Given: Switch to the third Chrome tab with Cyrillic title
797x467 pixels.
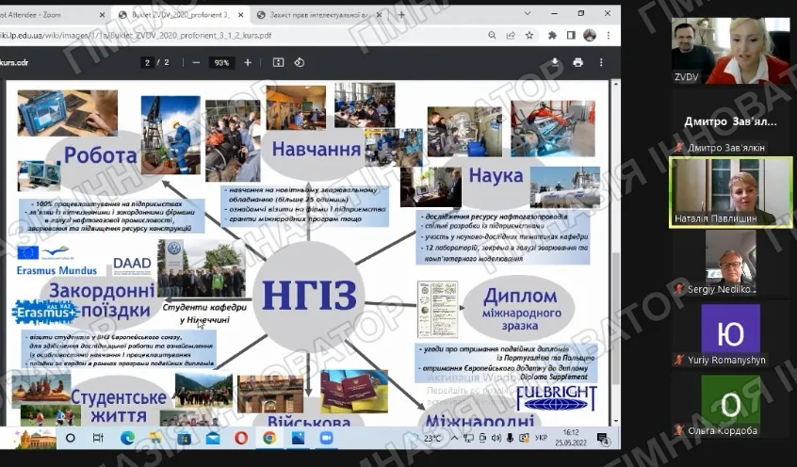Looking at the screenshot, I should [x=319, y=15].
